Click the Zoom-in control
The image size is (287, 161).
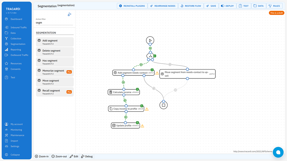click(x=42, y=156)
